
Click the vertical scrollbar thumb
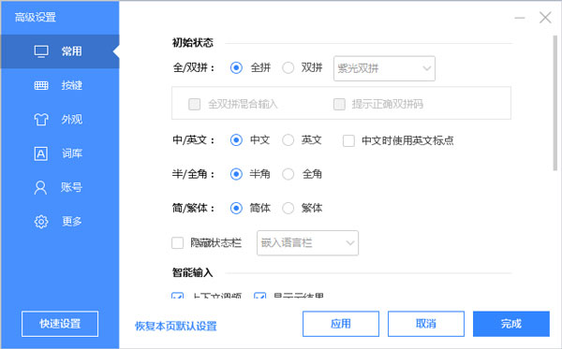pos(555,104)
